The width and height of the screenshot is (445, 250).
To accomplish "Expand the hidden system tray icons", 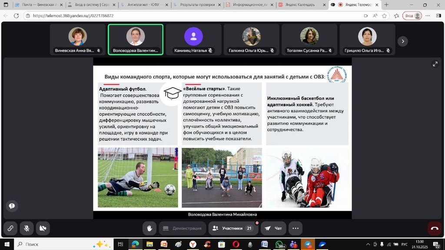I will [x=369, y=244].
